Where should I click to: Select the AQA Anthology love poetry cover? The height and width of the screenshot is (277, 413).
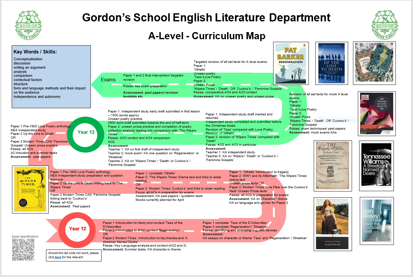(x=377, y=113)
